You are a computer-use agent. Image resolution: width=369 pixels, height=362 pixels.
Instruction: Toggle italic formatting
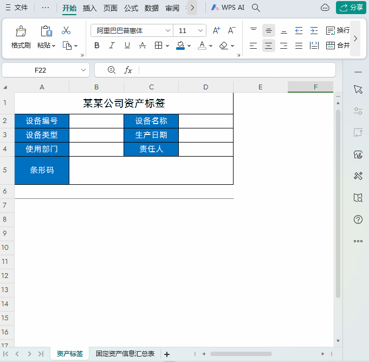point(112,46)
